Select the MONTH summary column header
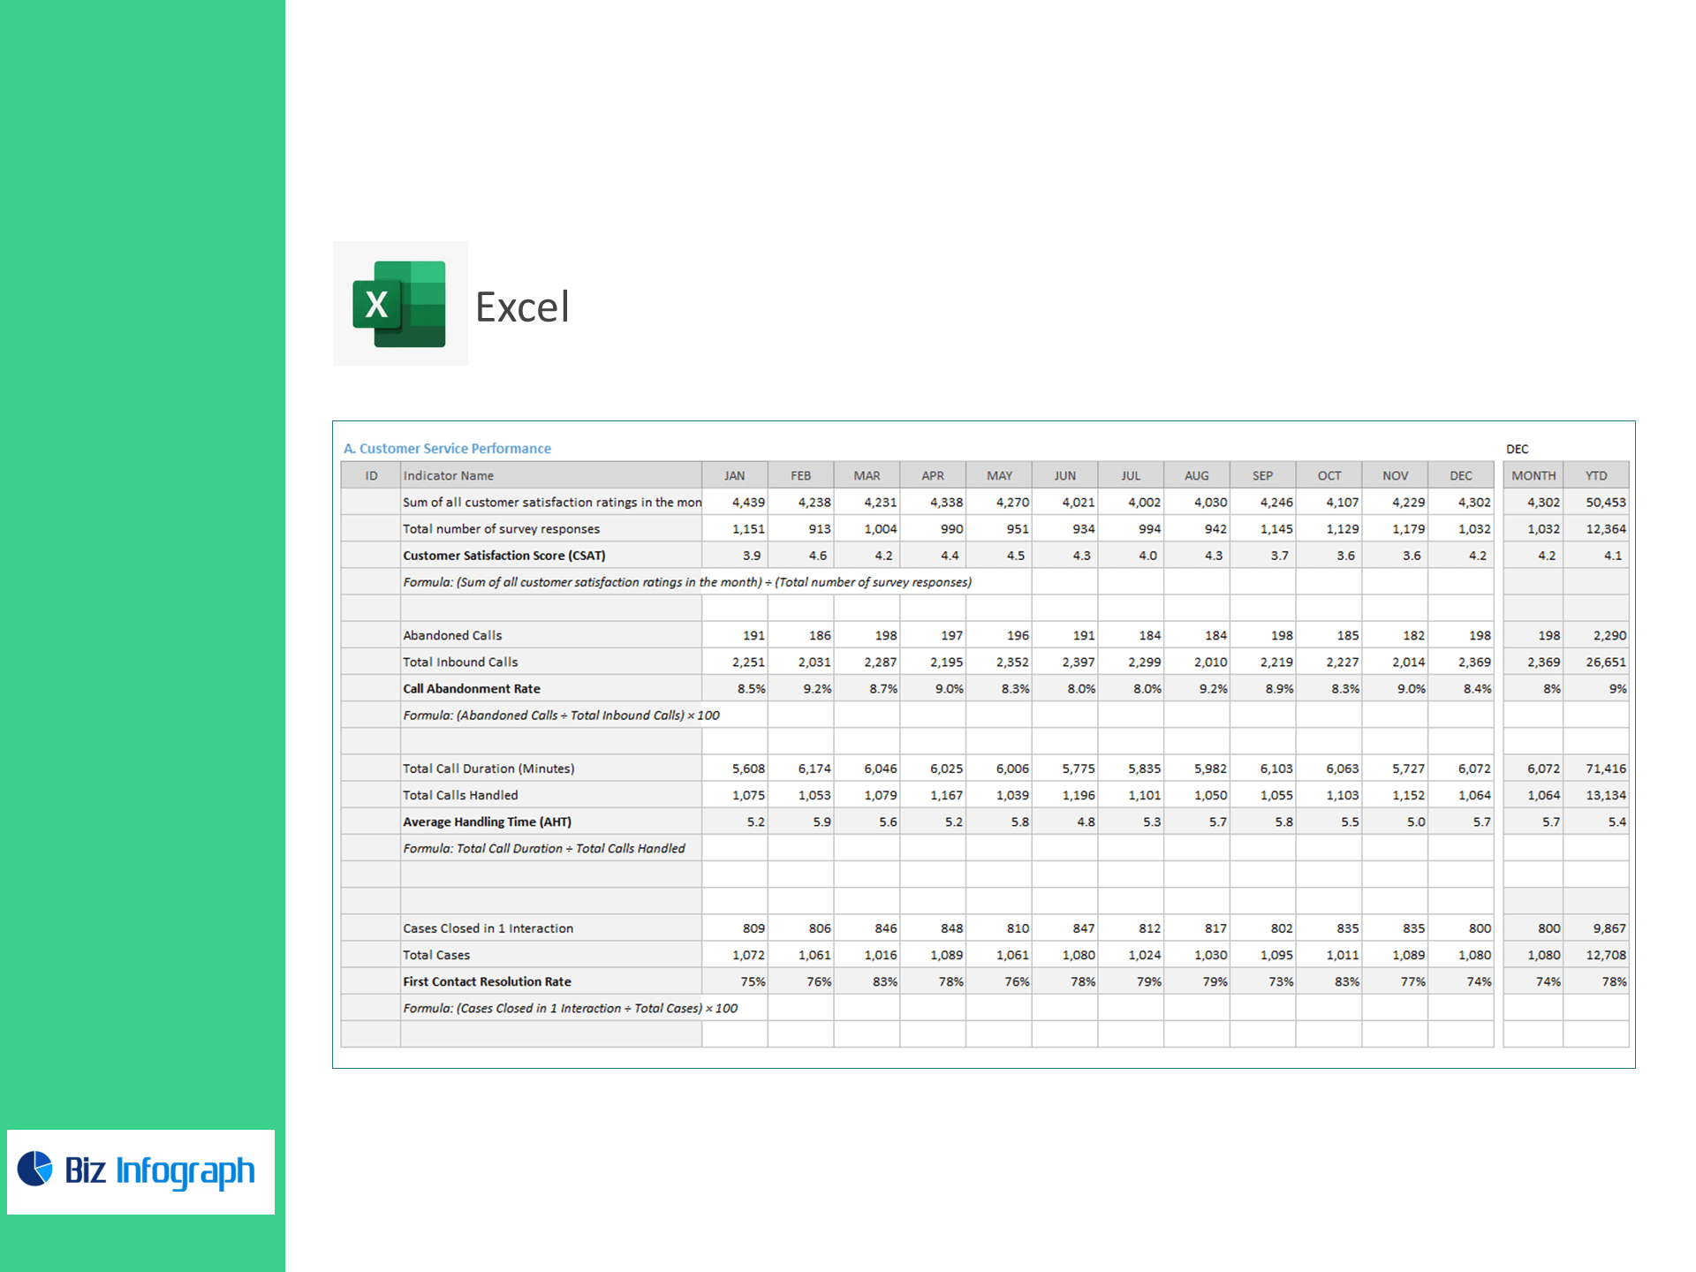This screenshot has height=1272, width=1696. (x=1533, y=475)
